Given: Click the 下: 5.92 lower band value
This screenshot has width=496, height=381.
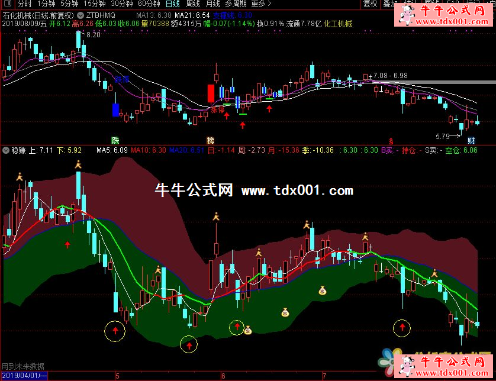Looking at the screenshot, I should (69, 150).
